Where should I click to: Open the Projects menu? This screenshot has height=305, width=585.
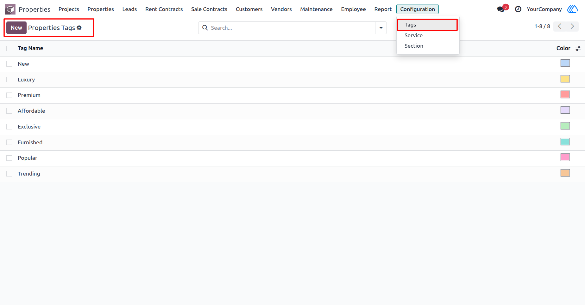click(x=69, y=9)
